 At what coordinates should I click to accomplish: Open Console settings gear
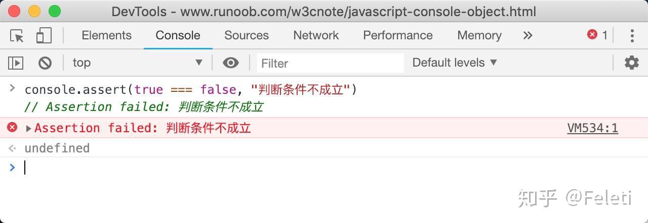tap(631, 63)
